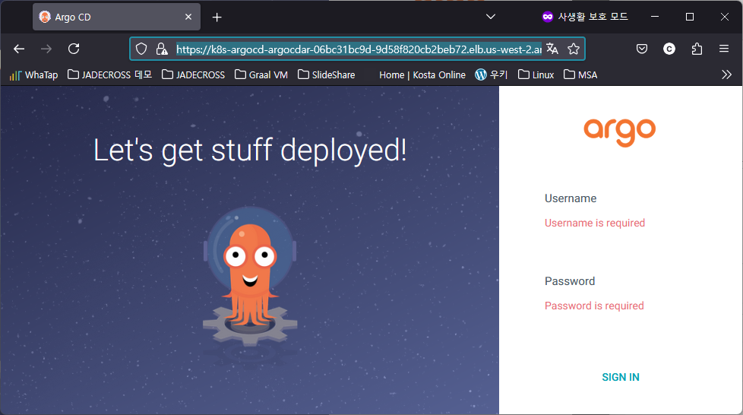
Task: Open the JADECROSS 데모 bookmark folder
Action: [109, 75]
